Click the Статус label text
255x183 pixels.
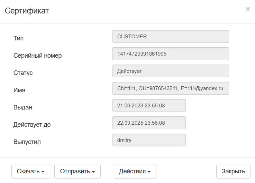click(x=23, y=73)
